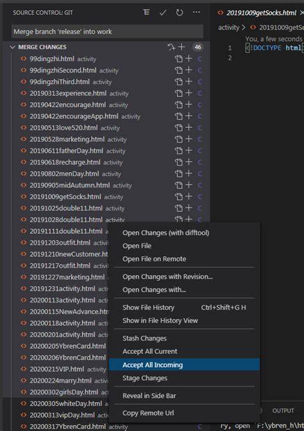Stage 20190611fatherDay.html with plus icon
Viewport: 304px width, 431px height.
tap(189, 150)
